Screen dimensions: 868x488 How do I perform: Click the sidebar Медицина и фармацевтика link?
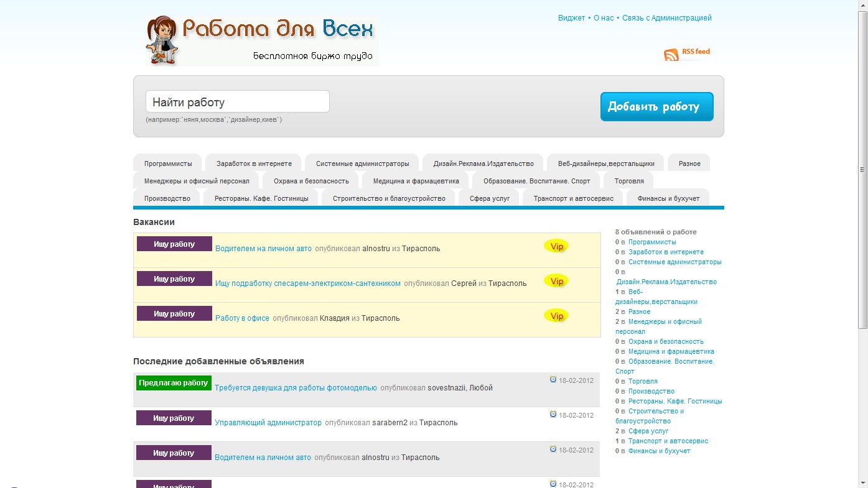pyautogui.click(x=671, y=351)
